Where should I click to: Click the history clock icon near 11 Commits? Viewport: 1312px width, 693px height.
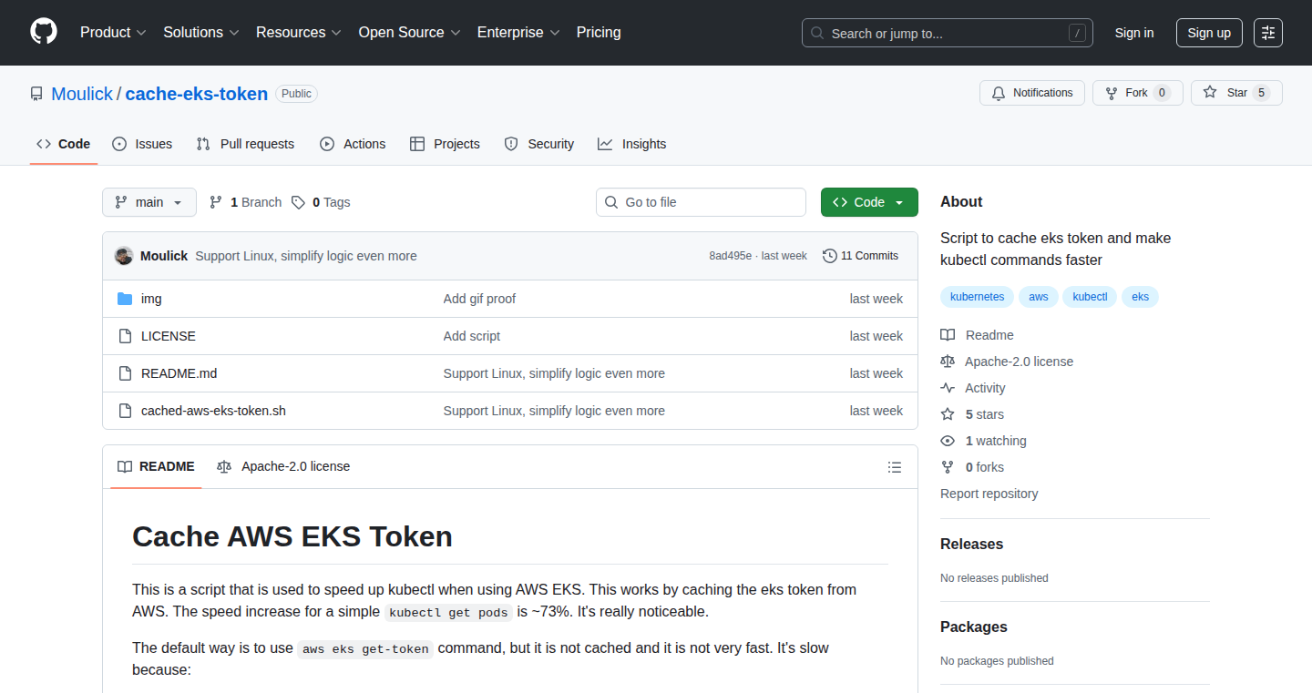pos(829,256)
